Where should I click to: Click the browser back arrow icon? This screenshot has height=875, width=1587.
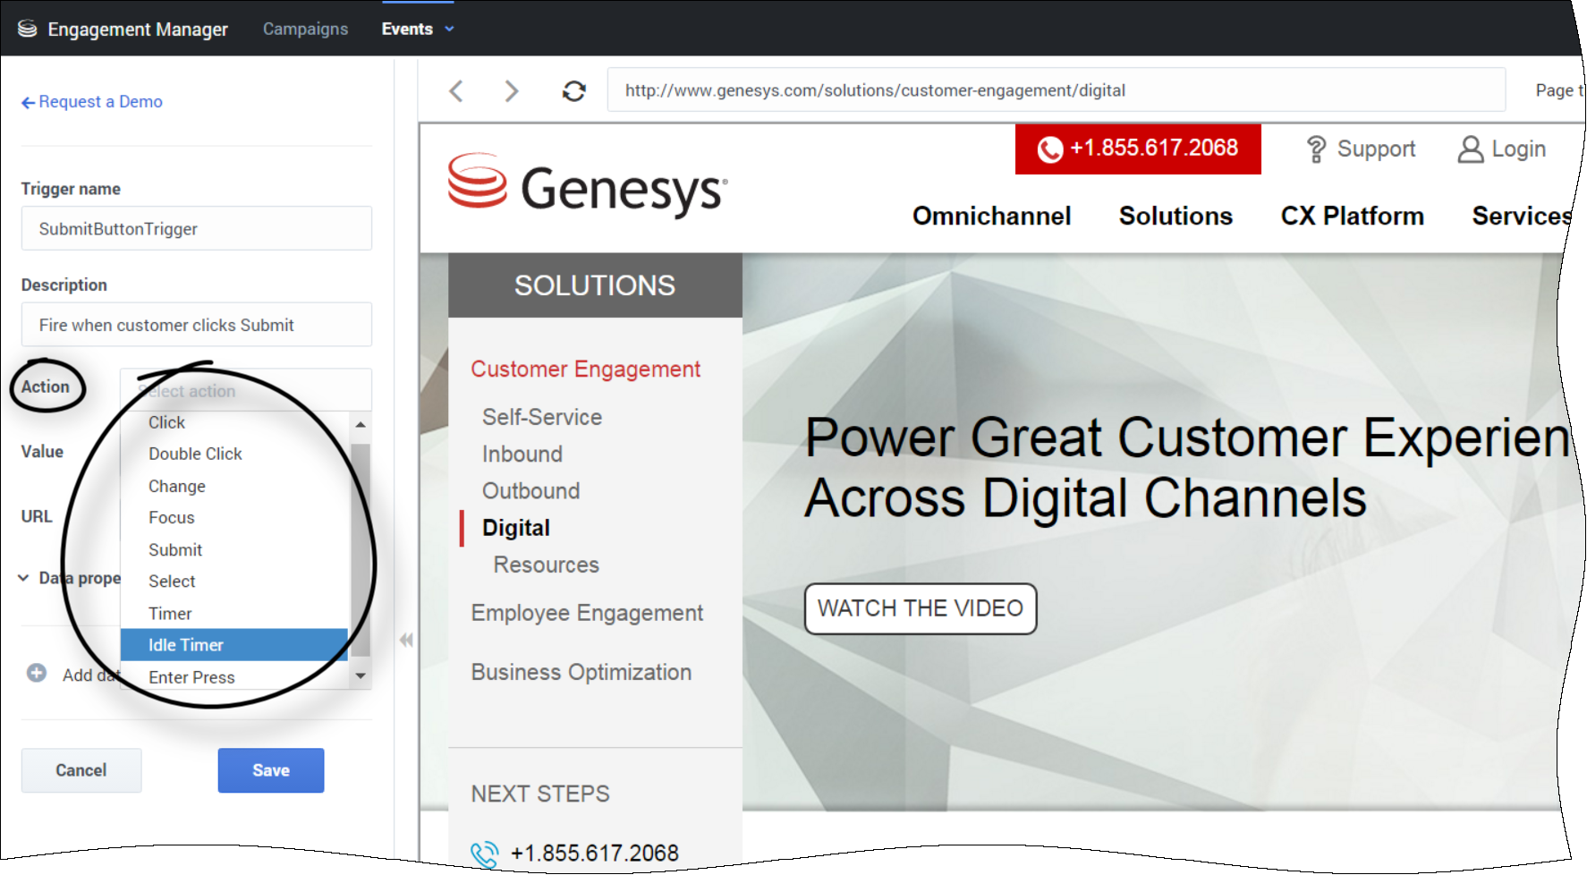456,90
